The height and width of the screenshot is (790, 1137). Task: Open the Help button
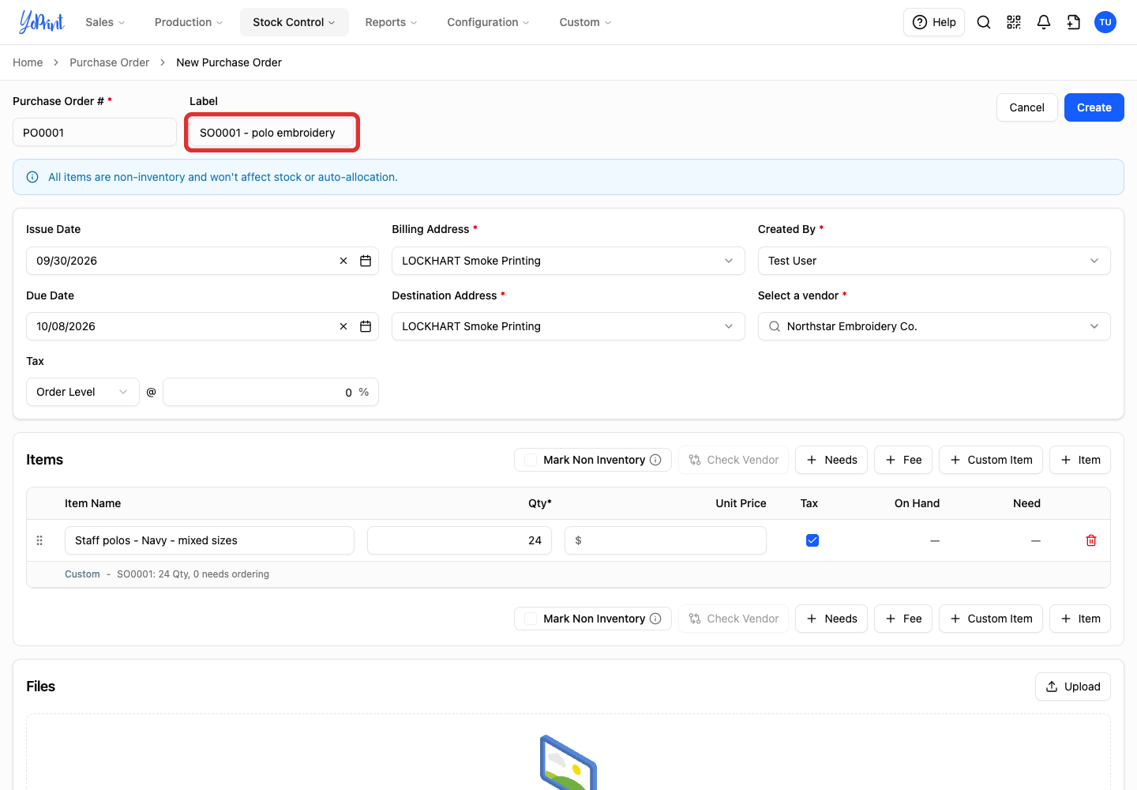934,22
